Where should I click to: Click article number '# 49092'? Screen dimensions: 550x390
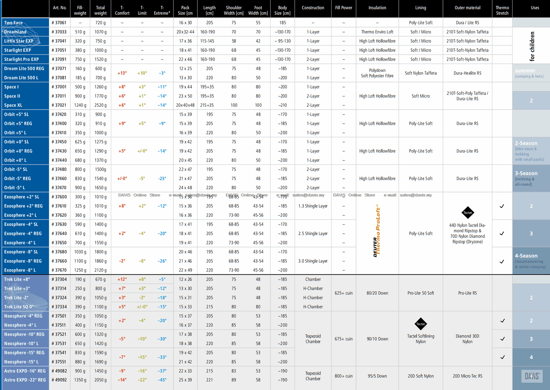point(59,380)
